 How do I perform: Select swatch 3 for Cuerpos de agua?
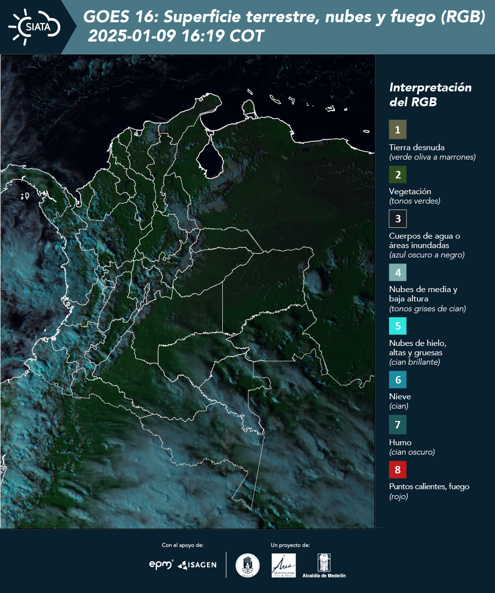[398, 218]
